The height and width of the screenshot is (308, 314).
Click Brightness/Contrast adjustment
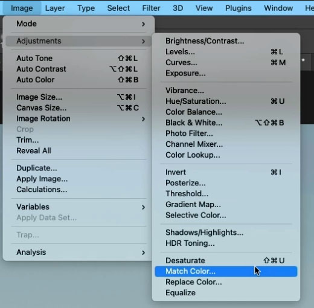tap(226, 41)
